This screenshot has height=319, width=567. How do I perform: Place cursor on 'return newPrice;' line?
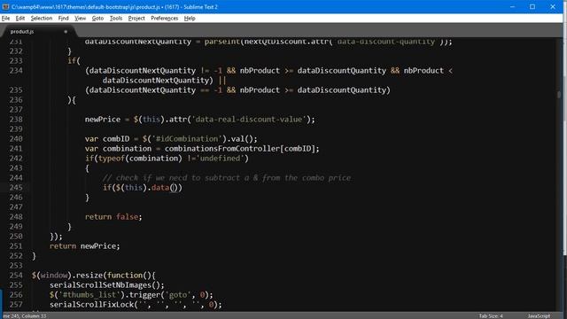coord(85,246)
